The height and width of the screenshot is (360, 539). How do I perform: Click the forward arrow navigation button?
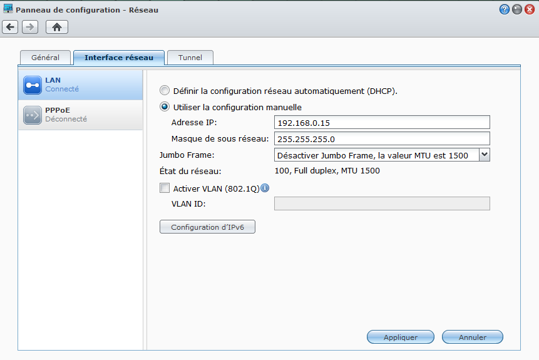[30, 27]
